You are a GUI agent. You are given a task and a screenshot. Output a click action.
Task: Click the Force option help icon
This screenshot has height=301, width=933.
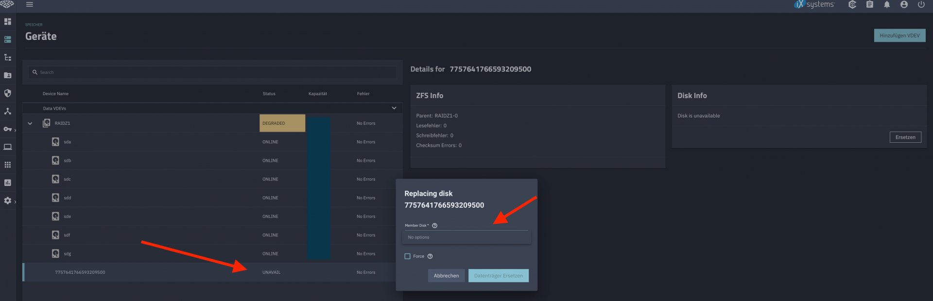click(430, 256)
